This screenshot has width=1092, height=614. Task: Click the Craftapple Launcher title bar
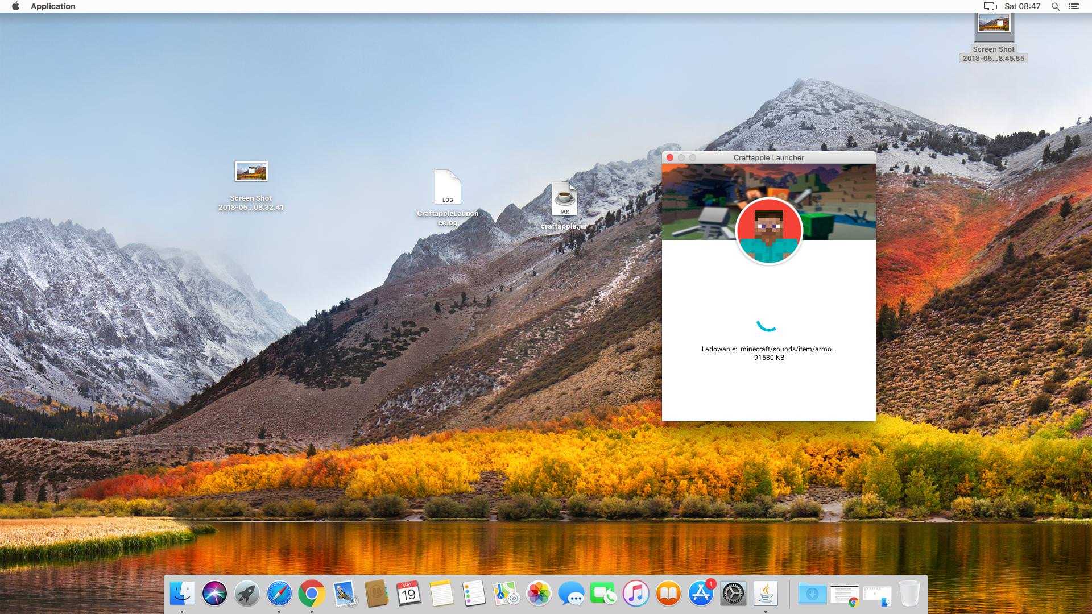point(768,157)
